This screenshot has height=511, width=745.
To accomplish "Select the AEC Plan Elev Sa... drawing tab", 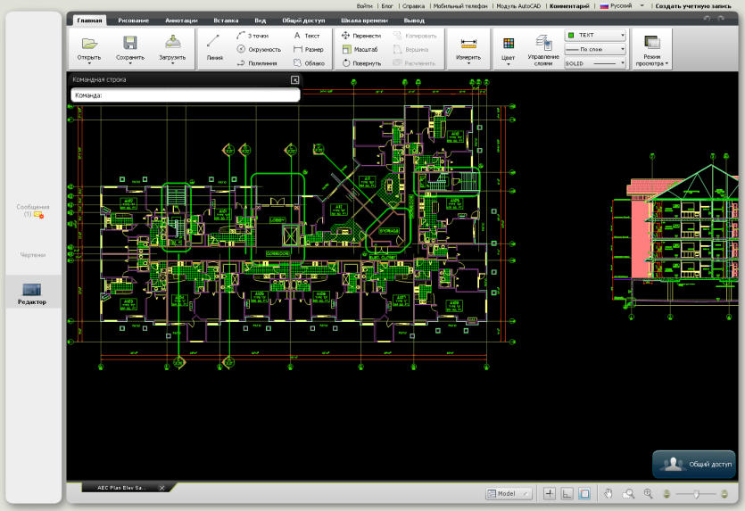I will tap(121, 488).
